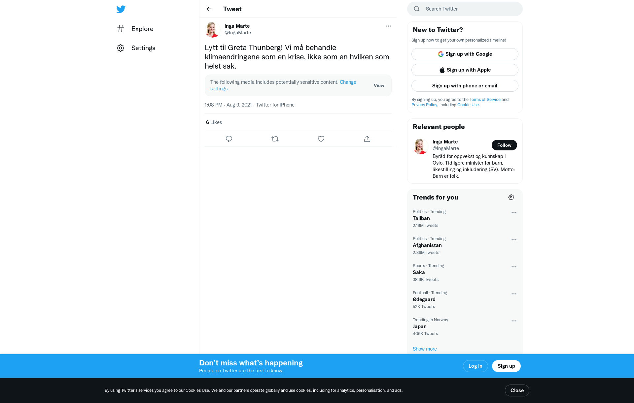
Task: Reply to the tweet via comment icon
Action: coord(229,139)
